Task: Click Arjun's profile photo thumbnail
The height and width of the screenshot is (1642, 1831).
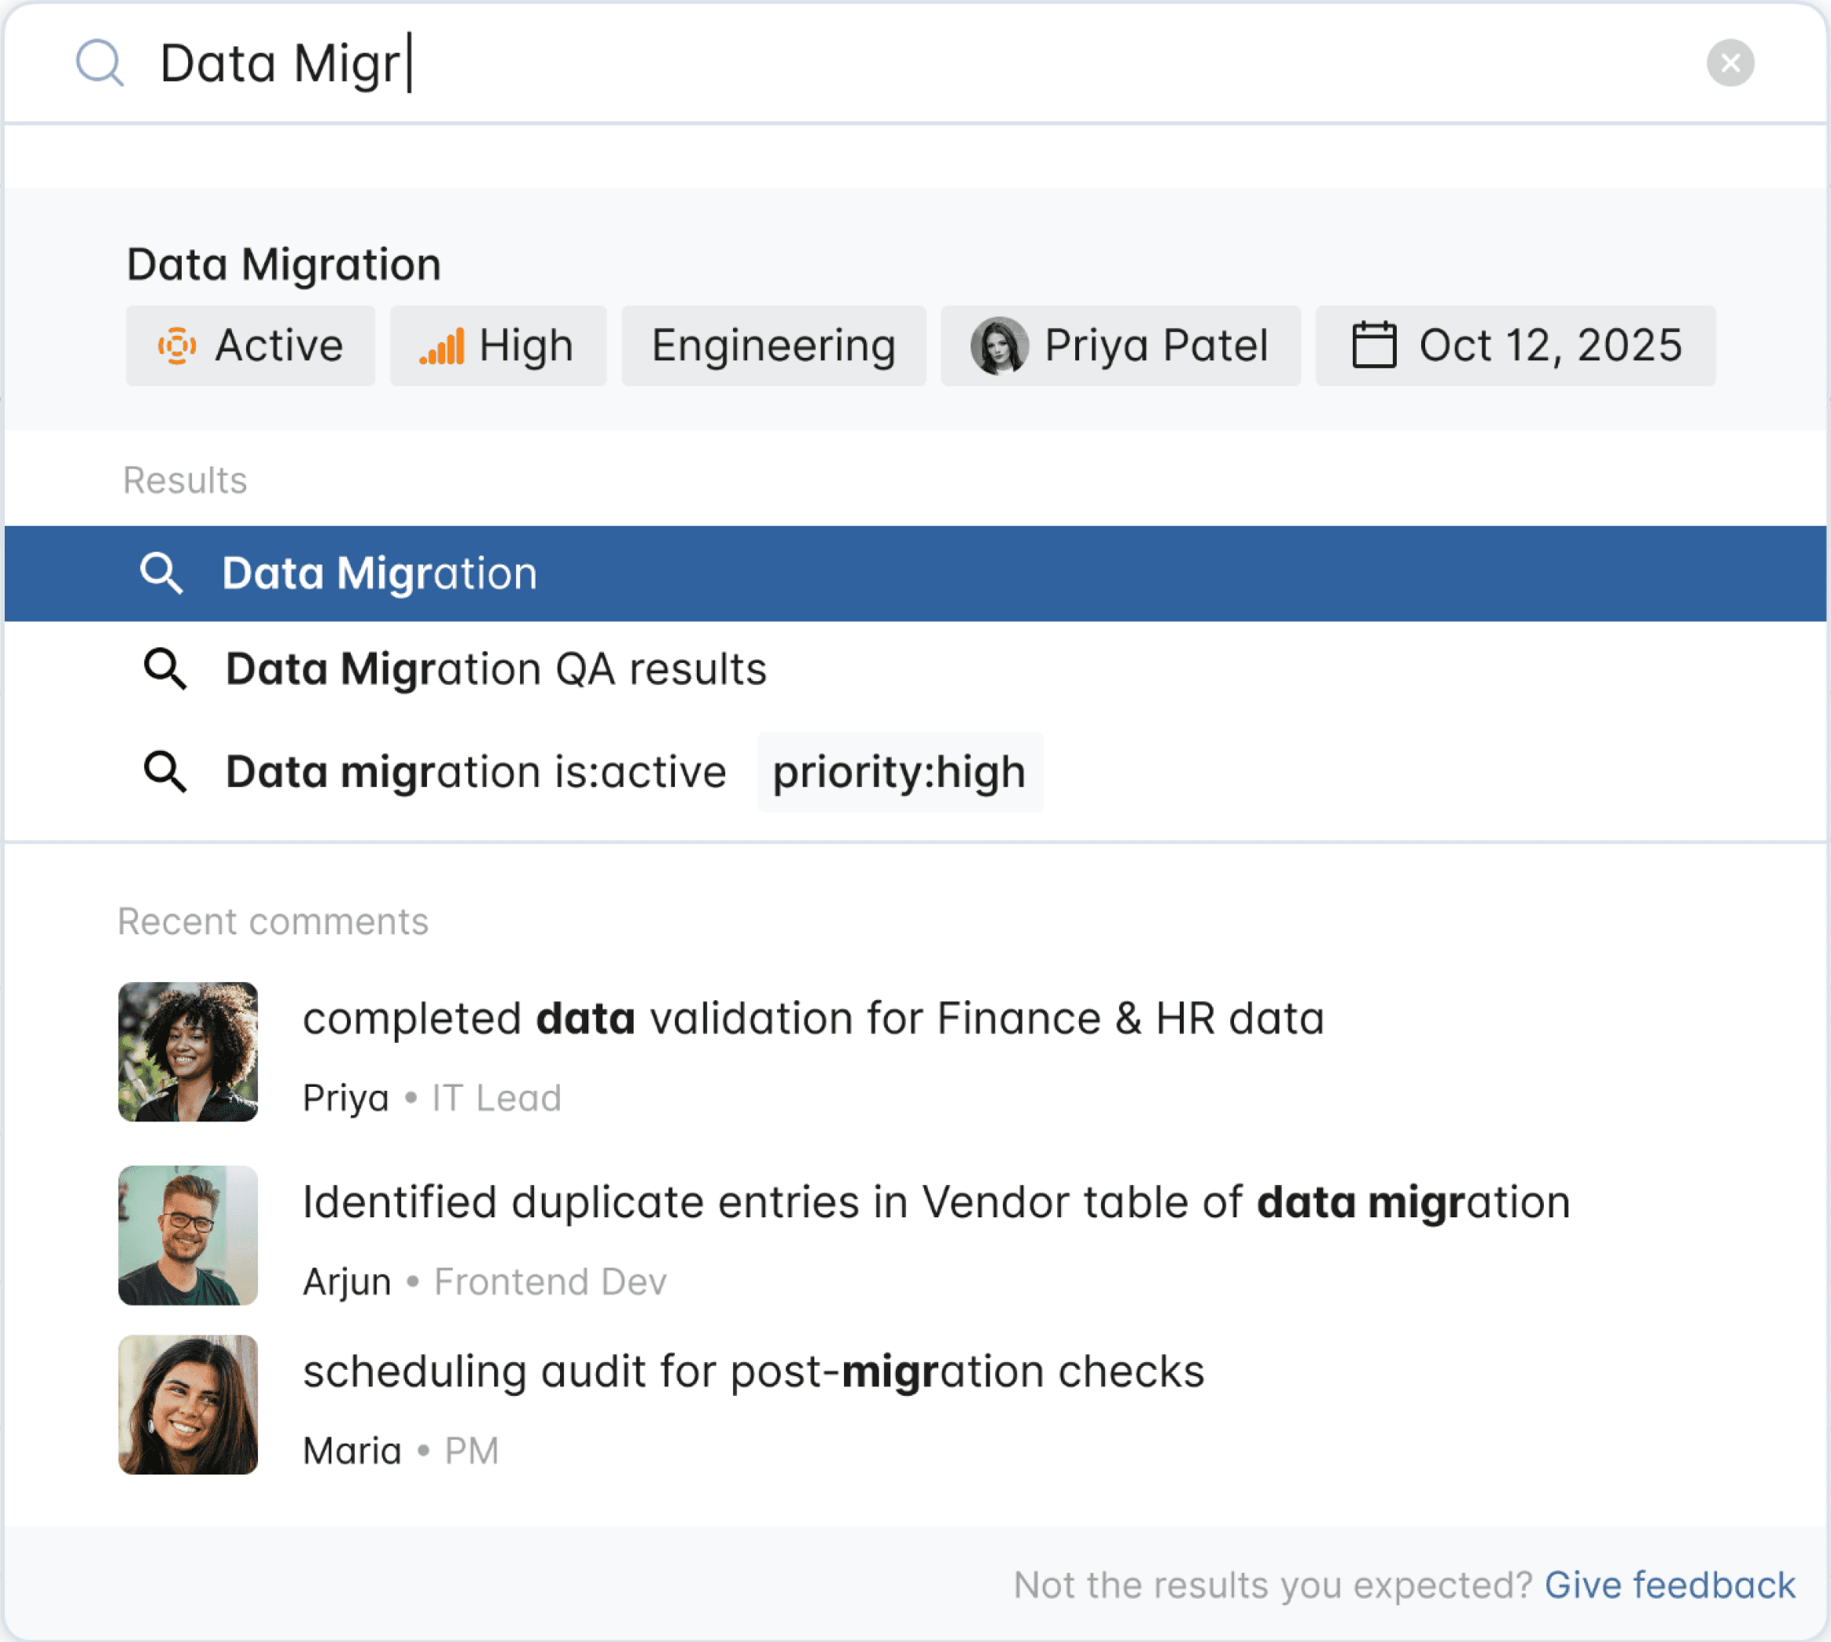Action: [188, 1235]
